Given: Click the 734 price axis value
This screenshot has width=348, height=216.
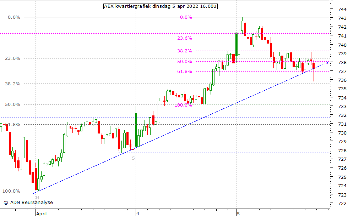Looking at the screenshot, I should [x=342, y=98].
